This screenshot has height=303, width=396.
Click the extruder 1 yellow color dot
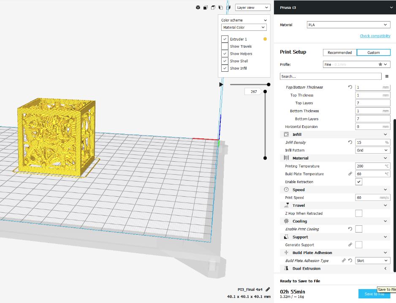point(265,39)
